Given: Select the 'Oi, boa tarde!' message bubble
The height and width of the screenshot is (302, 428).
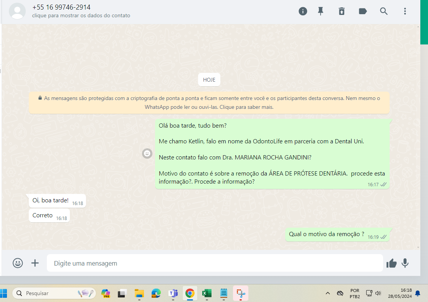Looking at the screenshot, I should coord(57,201).
